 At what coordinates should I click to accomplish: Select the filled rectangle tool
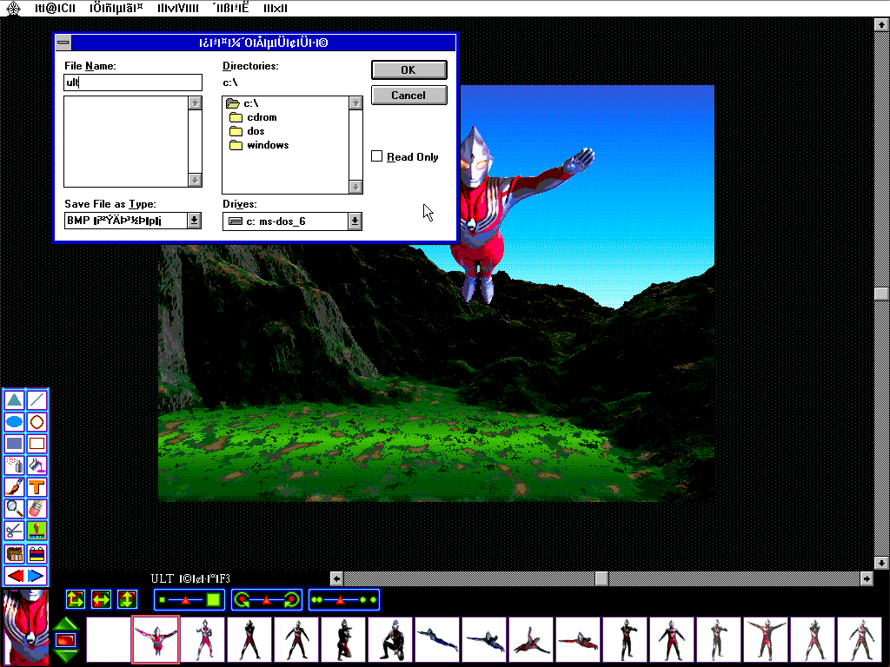[15, 444]
